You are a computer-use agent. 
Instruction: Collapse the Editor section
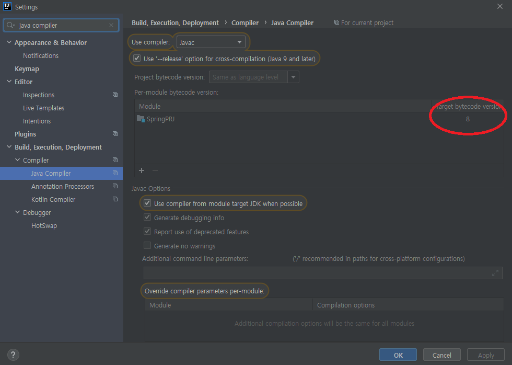click(x=9, y=82)
